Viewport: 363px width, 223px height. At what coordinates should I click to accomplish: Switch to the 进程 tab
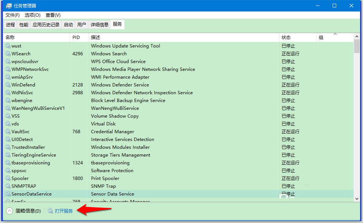10,24
